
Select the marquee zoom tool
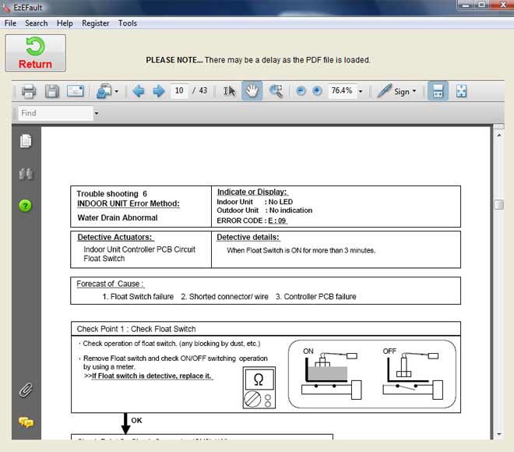pyautogui.click(x=276, y=91)
